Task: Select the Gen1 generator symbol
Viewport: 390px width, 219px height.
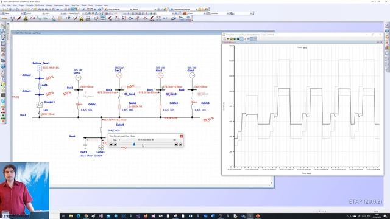Action: point(78,78)
